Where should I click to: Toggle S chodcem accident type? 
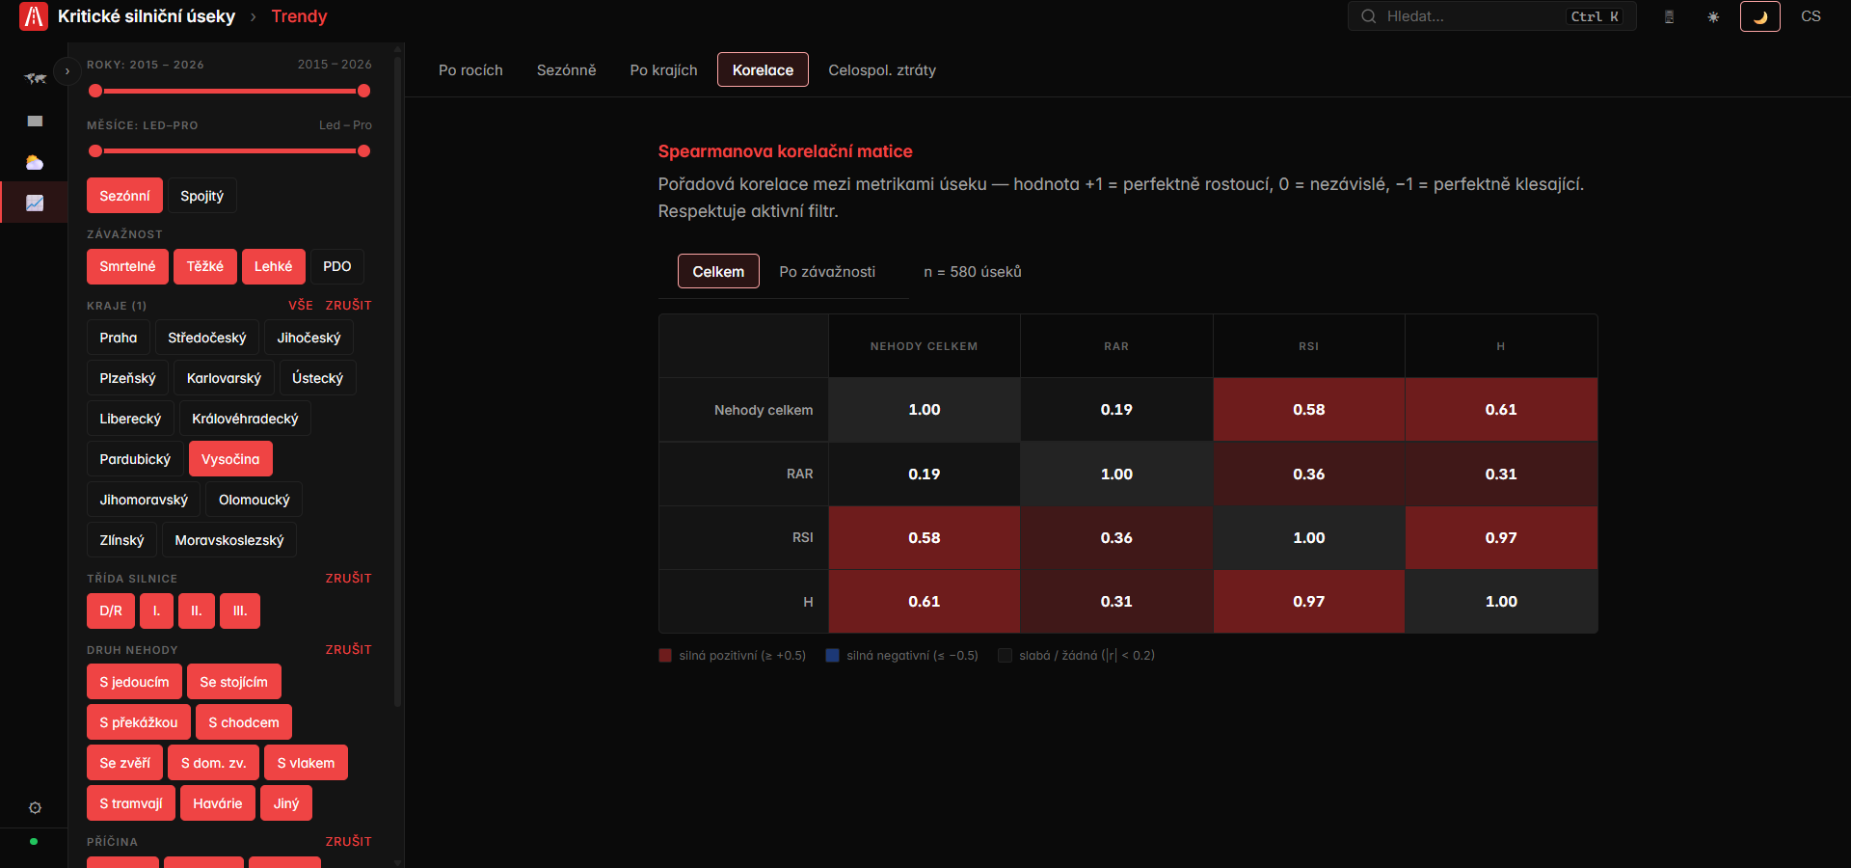tap(244, 722)
